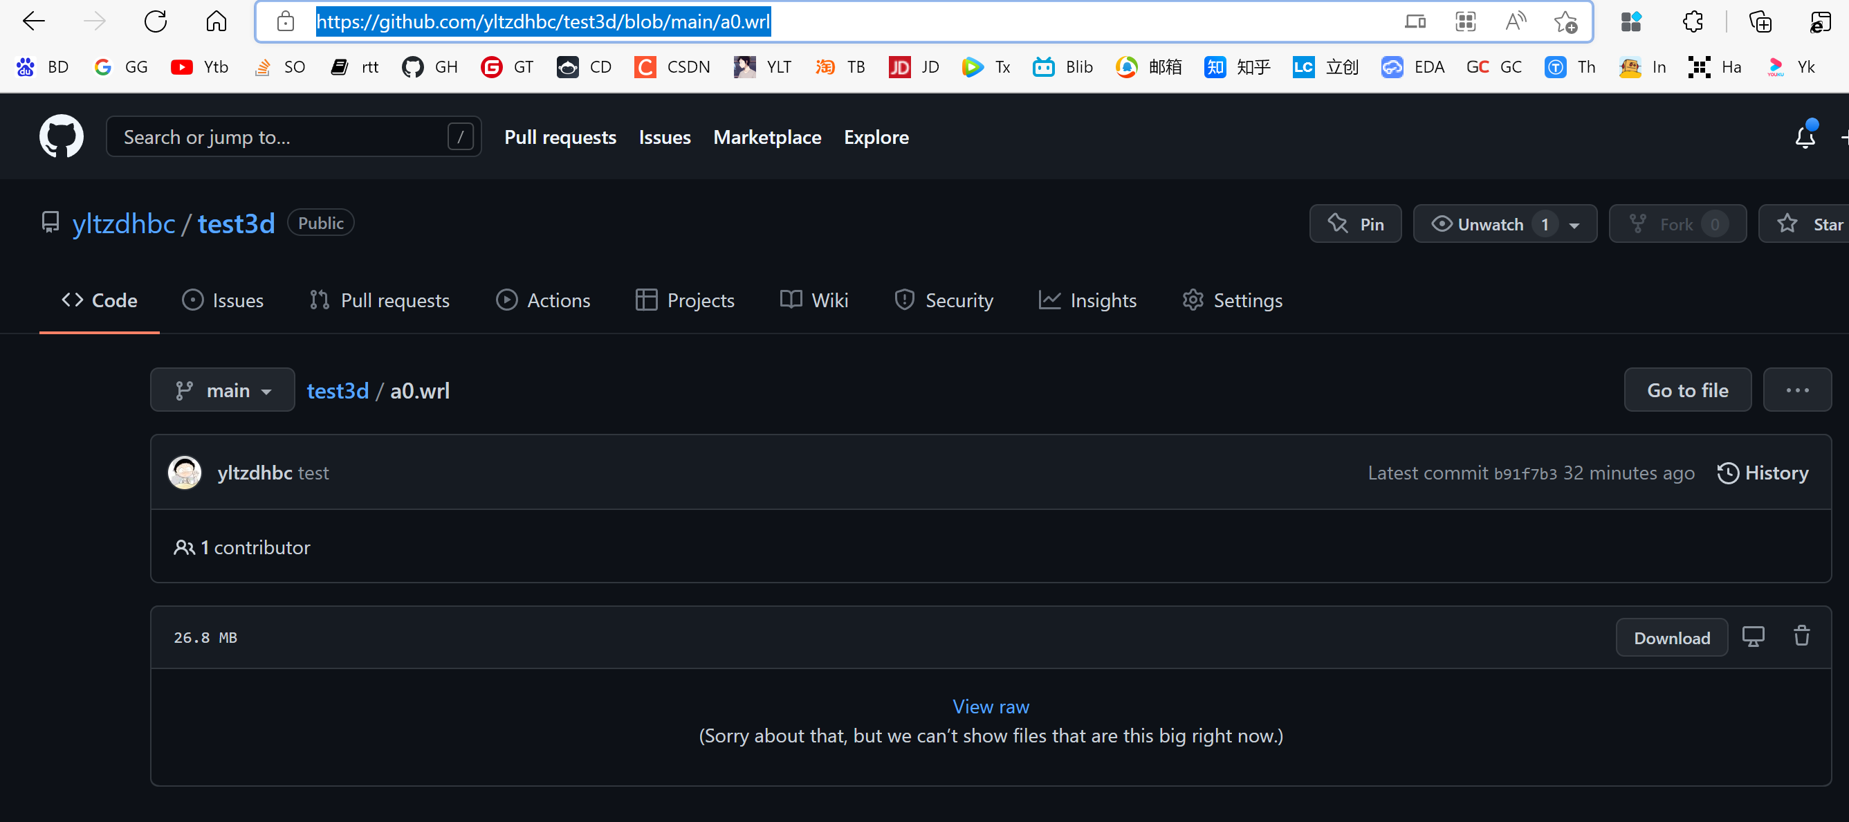Open the View raw link
1849x822 pixels.
[991, 706]
